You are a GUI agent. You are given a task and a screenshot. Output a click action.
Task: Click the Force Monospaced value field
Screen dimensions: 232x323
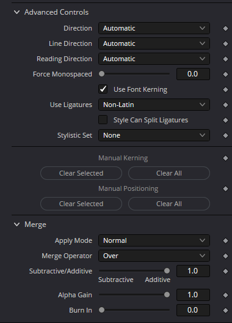pyautogui.click(x=193, y=74)
